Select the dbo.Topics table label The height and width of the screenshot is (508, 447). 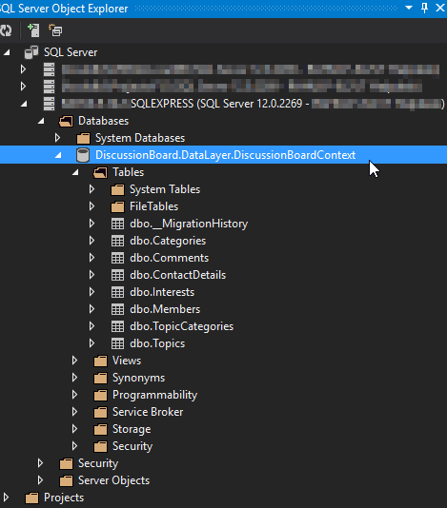[x=157, y=343]
